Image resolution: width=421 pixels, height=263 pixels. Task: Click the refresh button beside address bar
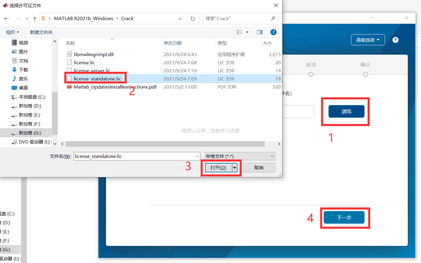click(193, 18)
